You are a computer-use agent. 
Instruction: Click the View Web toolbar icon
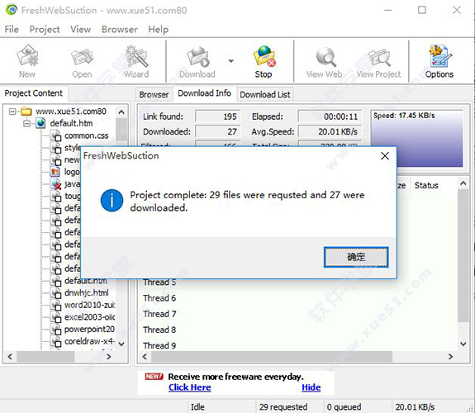(x=325, y=57)
